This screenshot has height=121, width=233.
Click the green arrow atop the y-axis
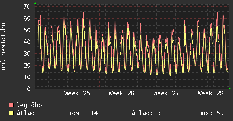(x=35, y=3)
